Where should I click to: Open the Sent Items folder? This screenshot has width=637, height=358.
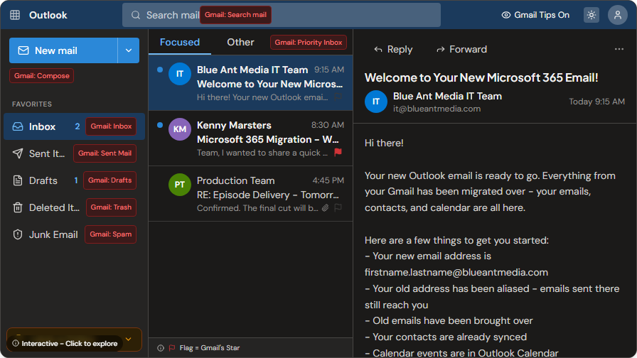(74, 153)
